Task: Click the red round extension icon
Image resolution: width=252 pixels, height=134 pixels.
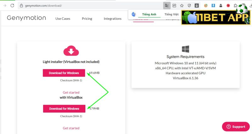Action: (228, 6)
